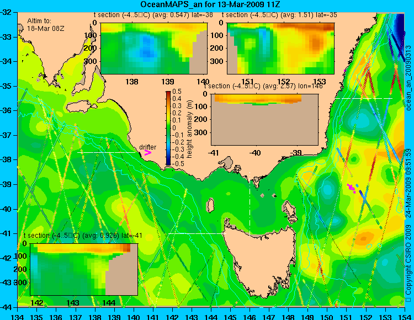This screenshot has height=320, width=414.
Task: Open the lat=-41 temperature section inset plot
Action: (84, 269)
